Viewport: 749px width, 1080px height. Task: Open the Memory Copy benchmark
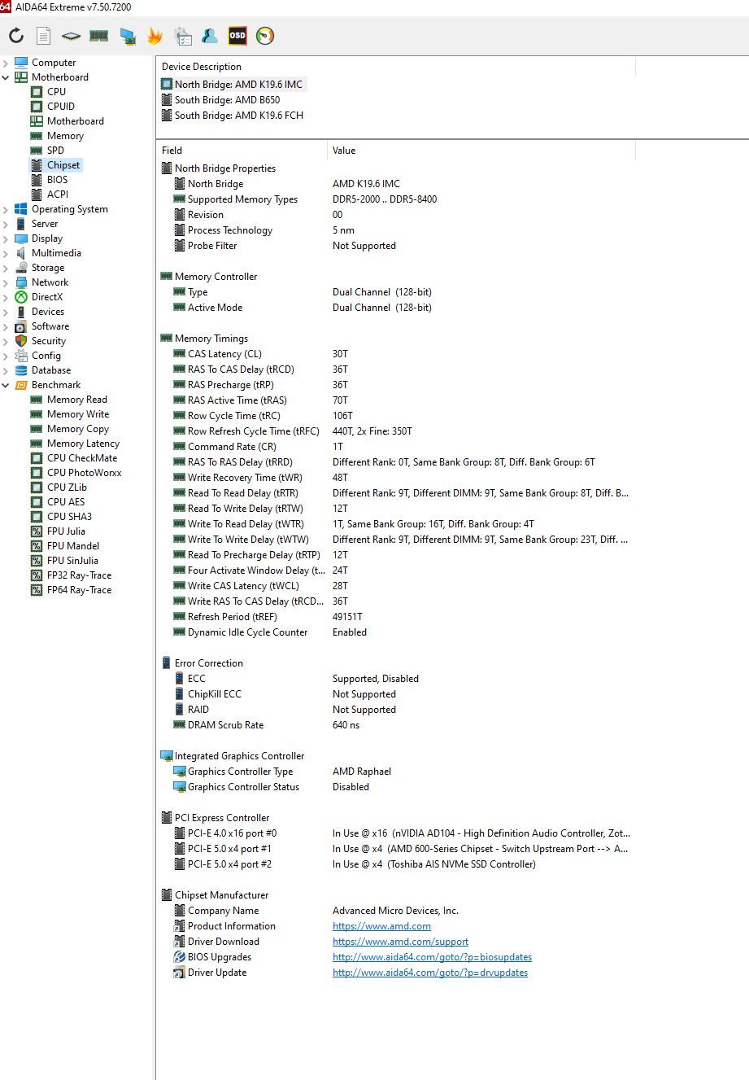(78, 429)
